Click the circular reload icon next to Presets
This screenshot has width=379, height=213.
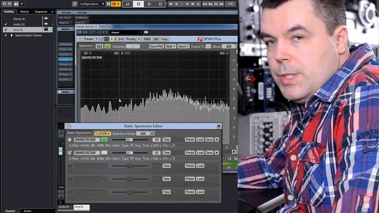click(x=101, y=39)
